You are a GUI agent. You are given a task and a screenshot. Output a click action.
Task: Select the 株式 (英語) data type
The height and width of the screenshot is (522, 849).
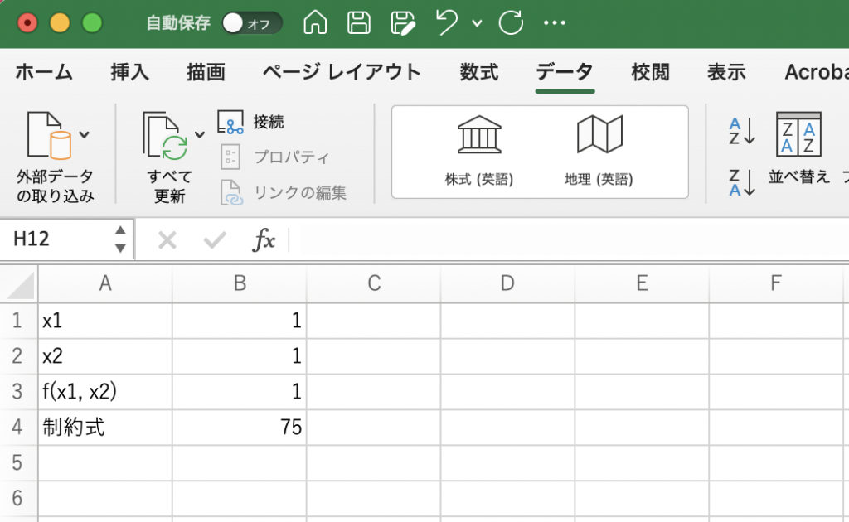coord(479,152)
